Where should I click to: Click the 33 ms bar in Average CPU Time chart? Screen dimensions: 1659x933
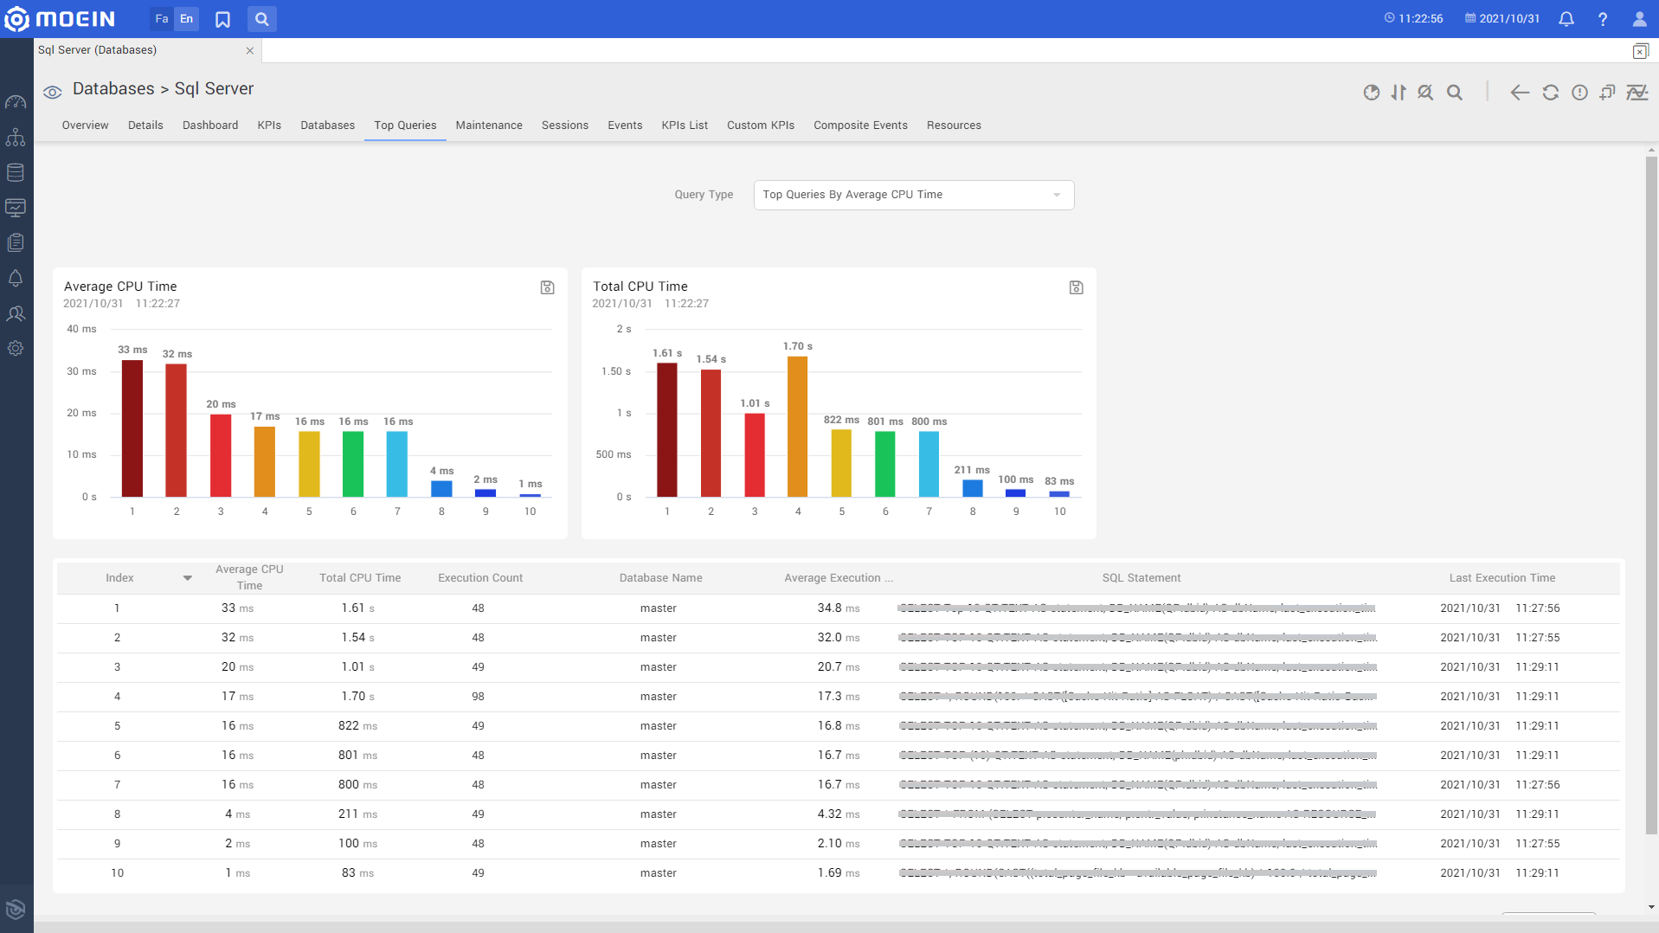[132, 428]
